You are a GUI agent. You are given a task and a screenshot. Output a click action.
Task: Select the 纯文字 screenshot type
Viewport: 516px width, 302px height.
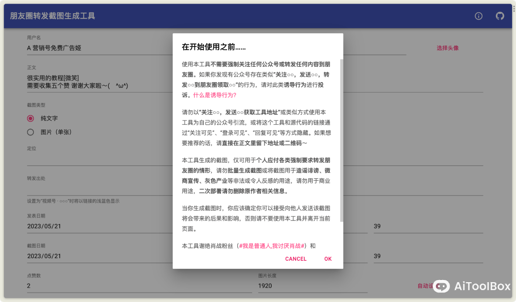coord(30,118)
